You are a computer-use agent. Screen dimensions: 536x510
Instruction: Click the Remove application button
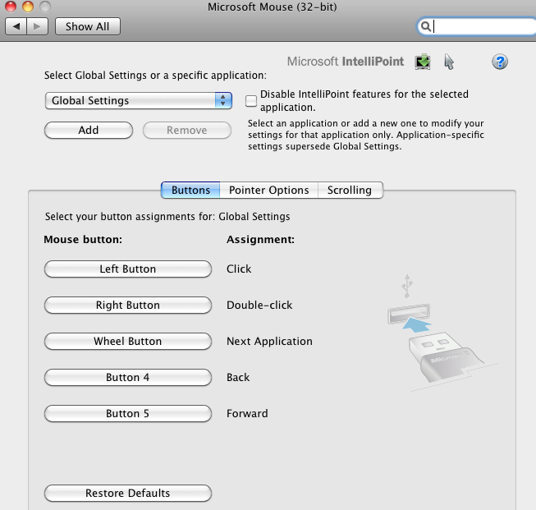point(187,131)
